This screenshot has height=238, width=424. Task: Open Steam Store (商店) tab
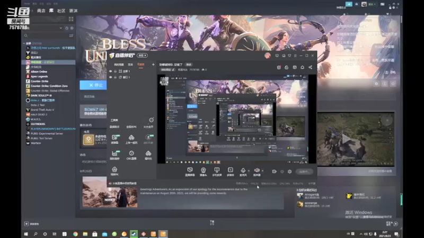tap(41, 11)
